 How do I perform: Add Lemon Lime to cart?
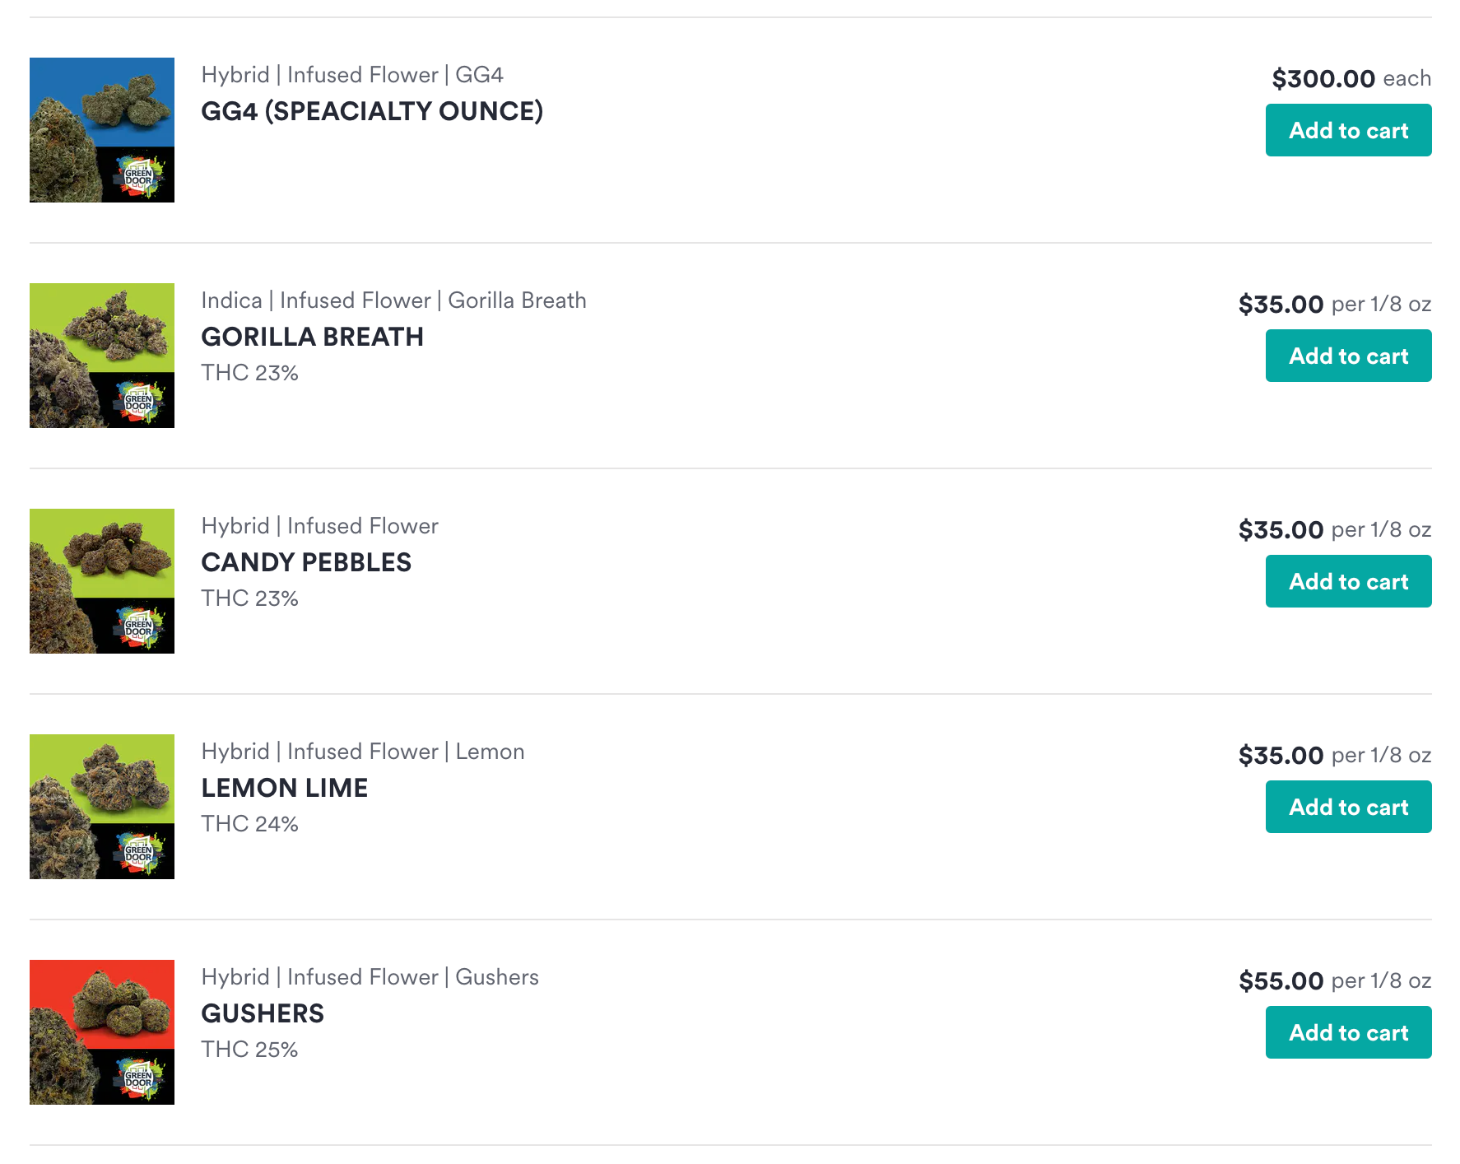(x=1348, y=807)
